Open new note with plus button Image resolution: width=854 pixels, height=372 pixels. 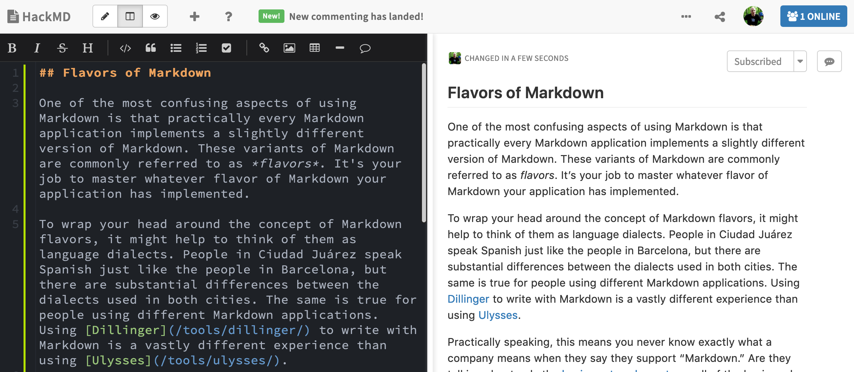click(x=194, y=16)
